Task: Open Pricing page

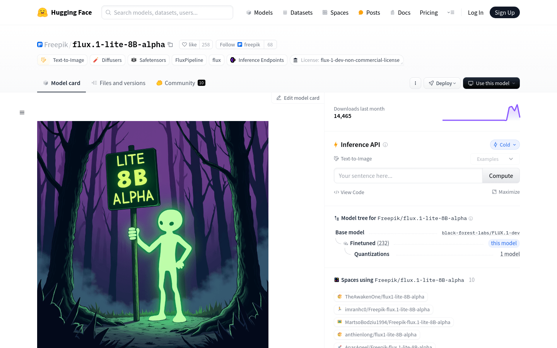Action: point(429,12)
